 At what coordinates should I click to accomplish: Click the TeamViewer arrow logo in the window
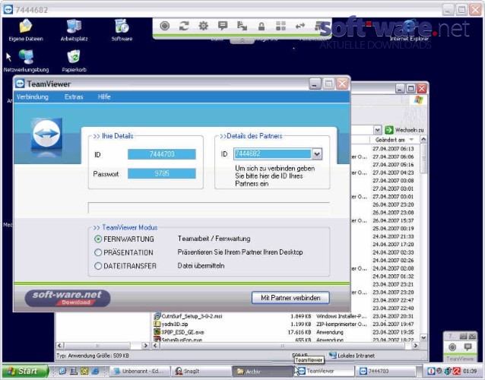(46, 134)
